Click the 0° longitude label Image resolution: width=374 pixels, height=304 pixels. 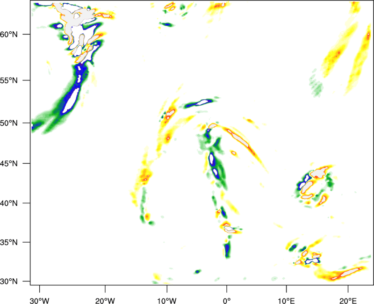click(227, 301)
